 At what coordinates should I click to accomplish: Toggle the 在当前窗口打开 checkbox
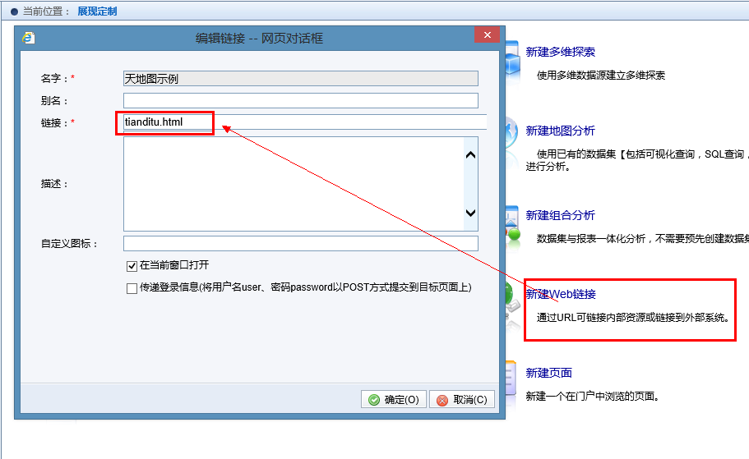point(132,266)
